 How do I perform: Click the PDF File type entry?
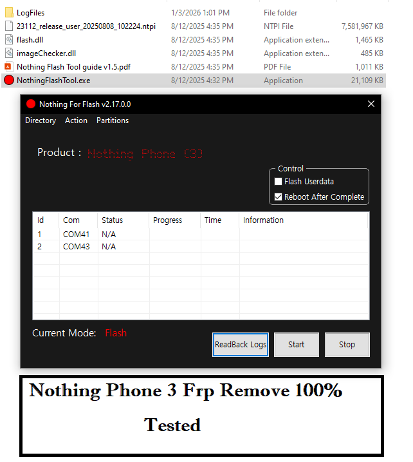(x=277, y=67)
